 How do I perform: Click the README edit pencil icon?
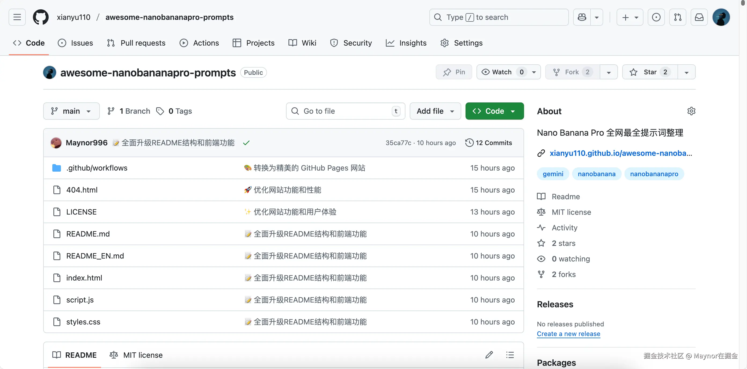coord(489,355)
